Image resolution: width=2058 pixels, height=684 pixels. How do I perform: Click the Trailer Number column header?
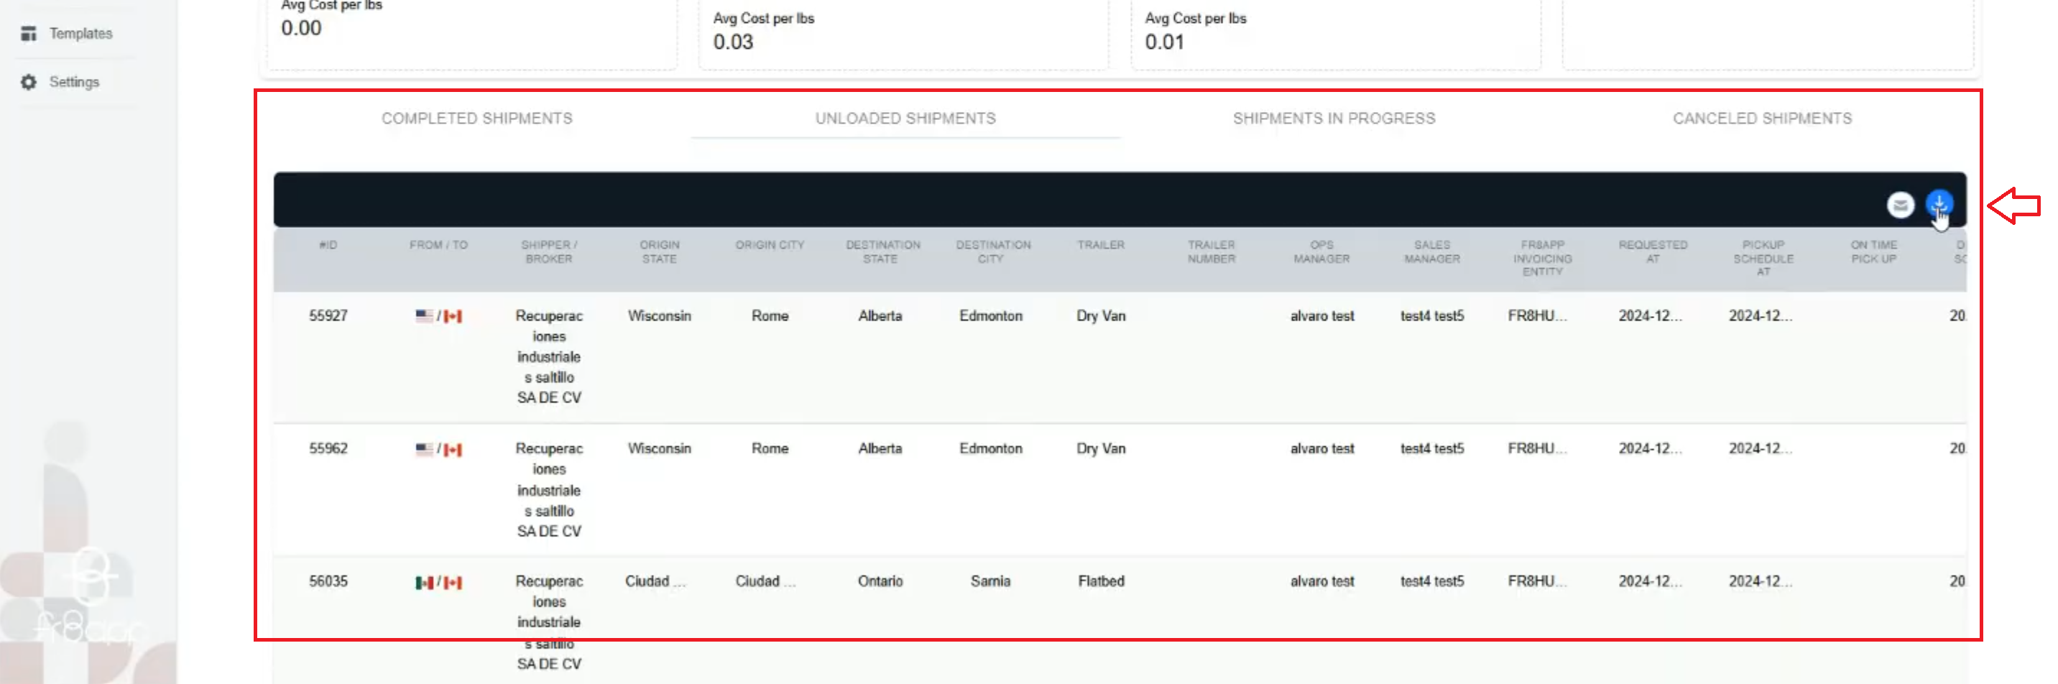(1211, 251)
